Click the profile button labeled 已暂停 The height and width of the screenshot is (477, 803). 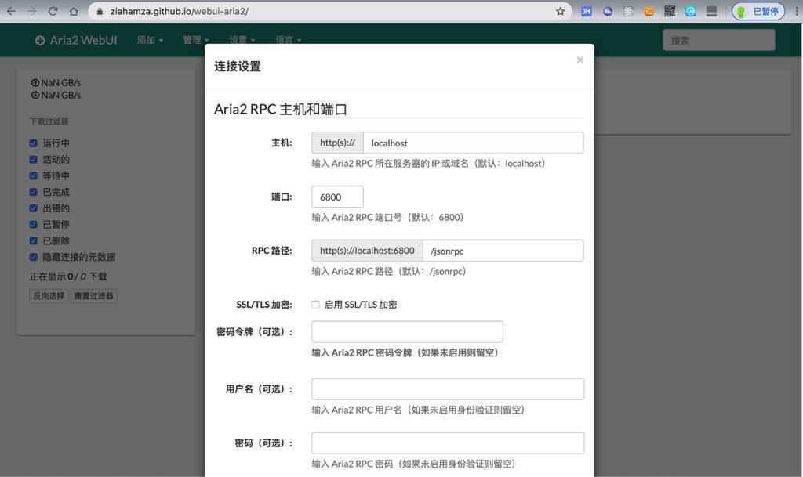(x=758, y=11)
